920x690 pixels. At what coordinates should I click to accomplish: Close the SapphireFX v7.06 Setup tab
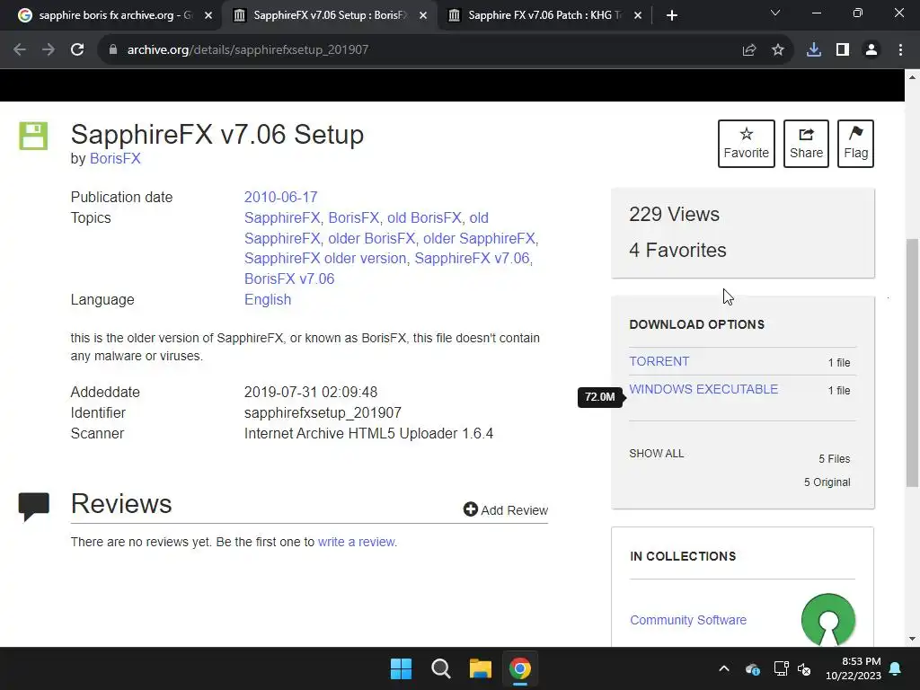tap(423, 16)
